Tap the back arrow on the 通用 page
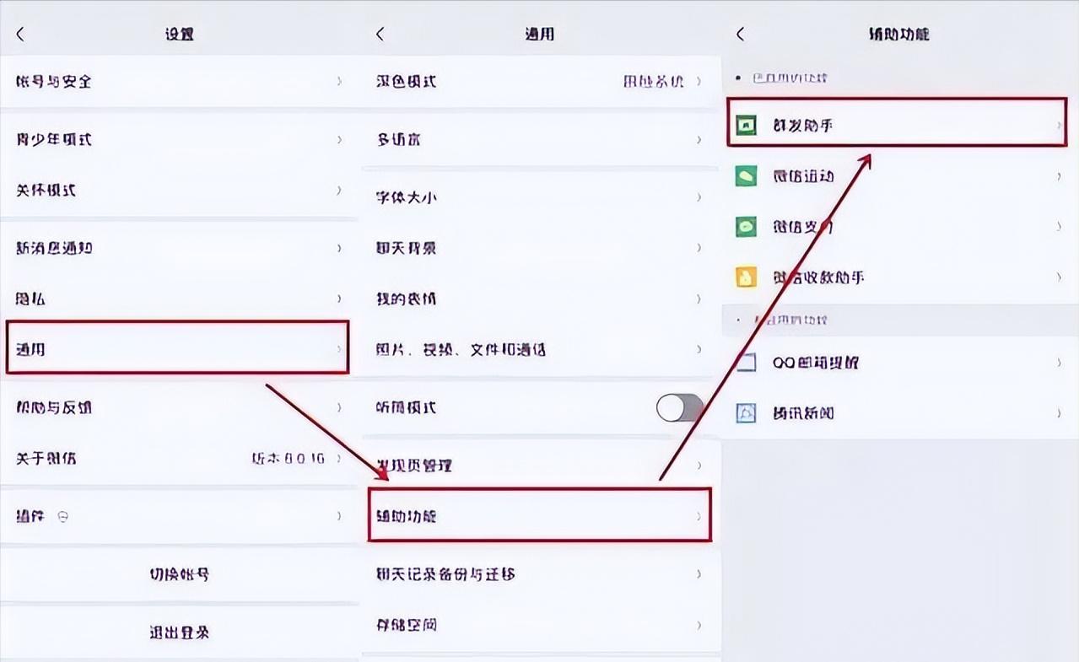This screenshot has width=1079, height=662. (x=380, y=34)
